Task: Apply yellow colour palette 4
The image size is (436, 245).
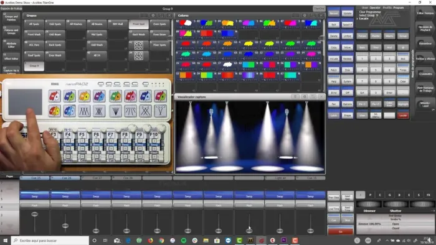Action: [249, 45]
